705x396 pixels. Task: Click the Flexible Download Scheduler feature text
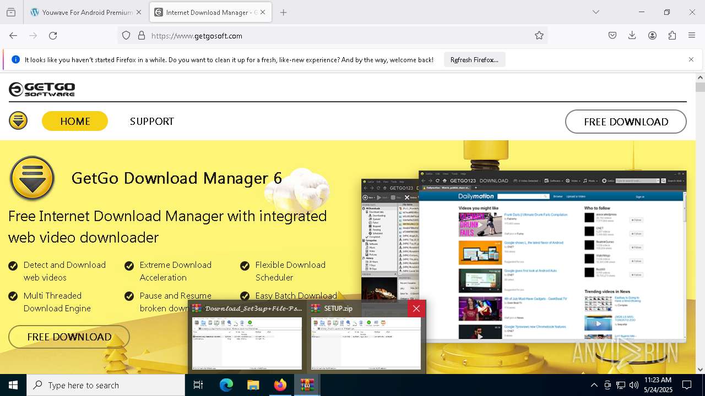point(290,271)
